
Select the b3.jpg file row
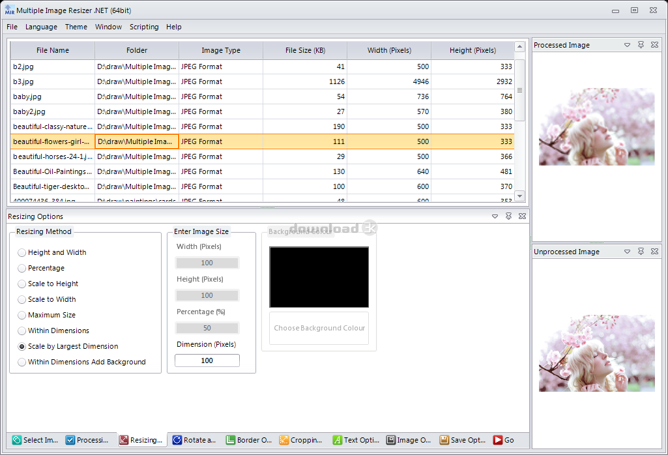pos(262,81)
